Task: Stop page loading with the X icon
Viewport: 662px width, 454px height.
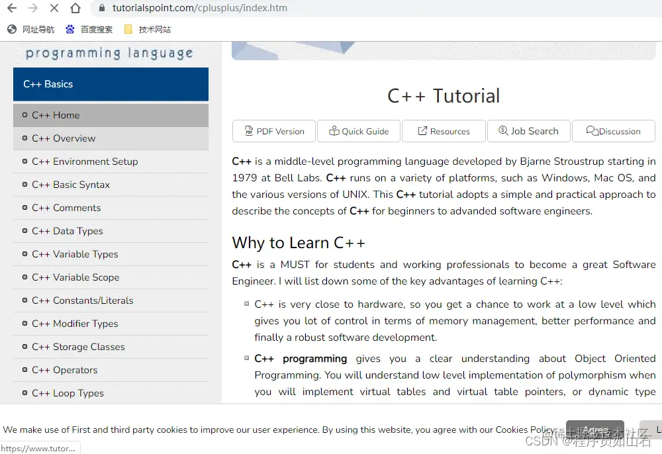Action: (x=54, y=8)
